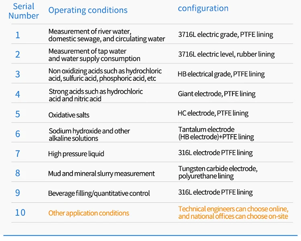Viewport: 301px width, 241px height.
Task: Click the Tantalum electrode configuration cell
Action: (216, 133)
